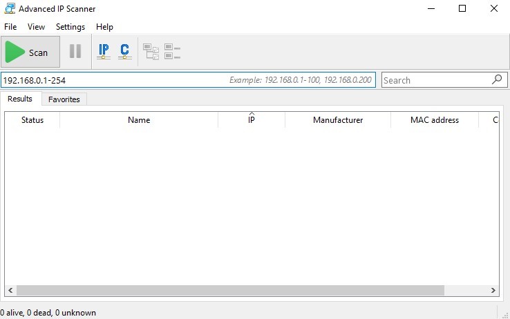The height and width of the screenshot is (319, 510).
Task: Click the horizontal scrollbar thumb
Action: pos(230,291)
